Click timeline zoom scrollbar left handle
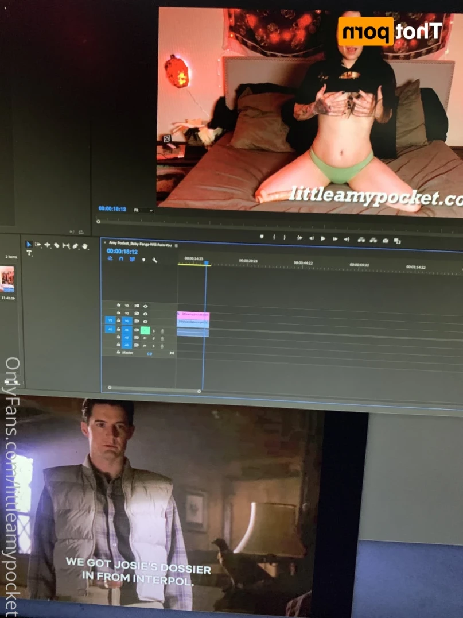The width and height of the screenshot is (463, 618). tap(110, 388)
